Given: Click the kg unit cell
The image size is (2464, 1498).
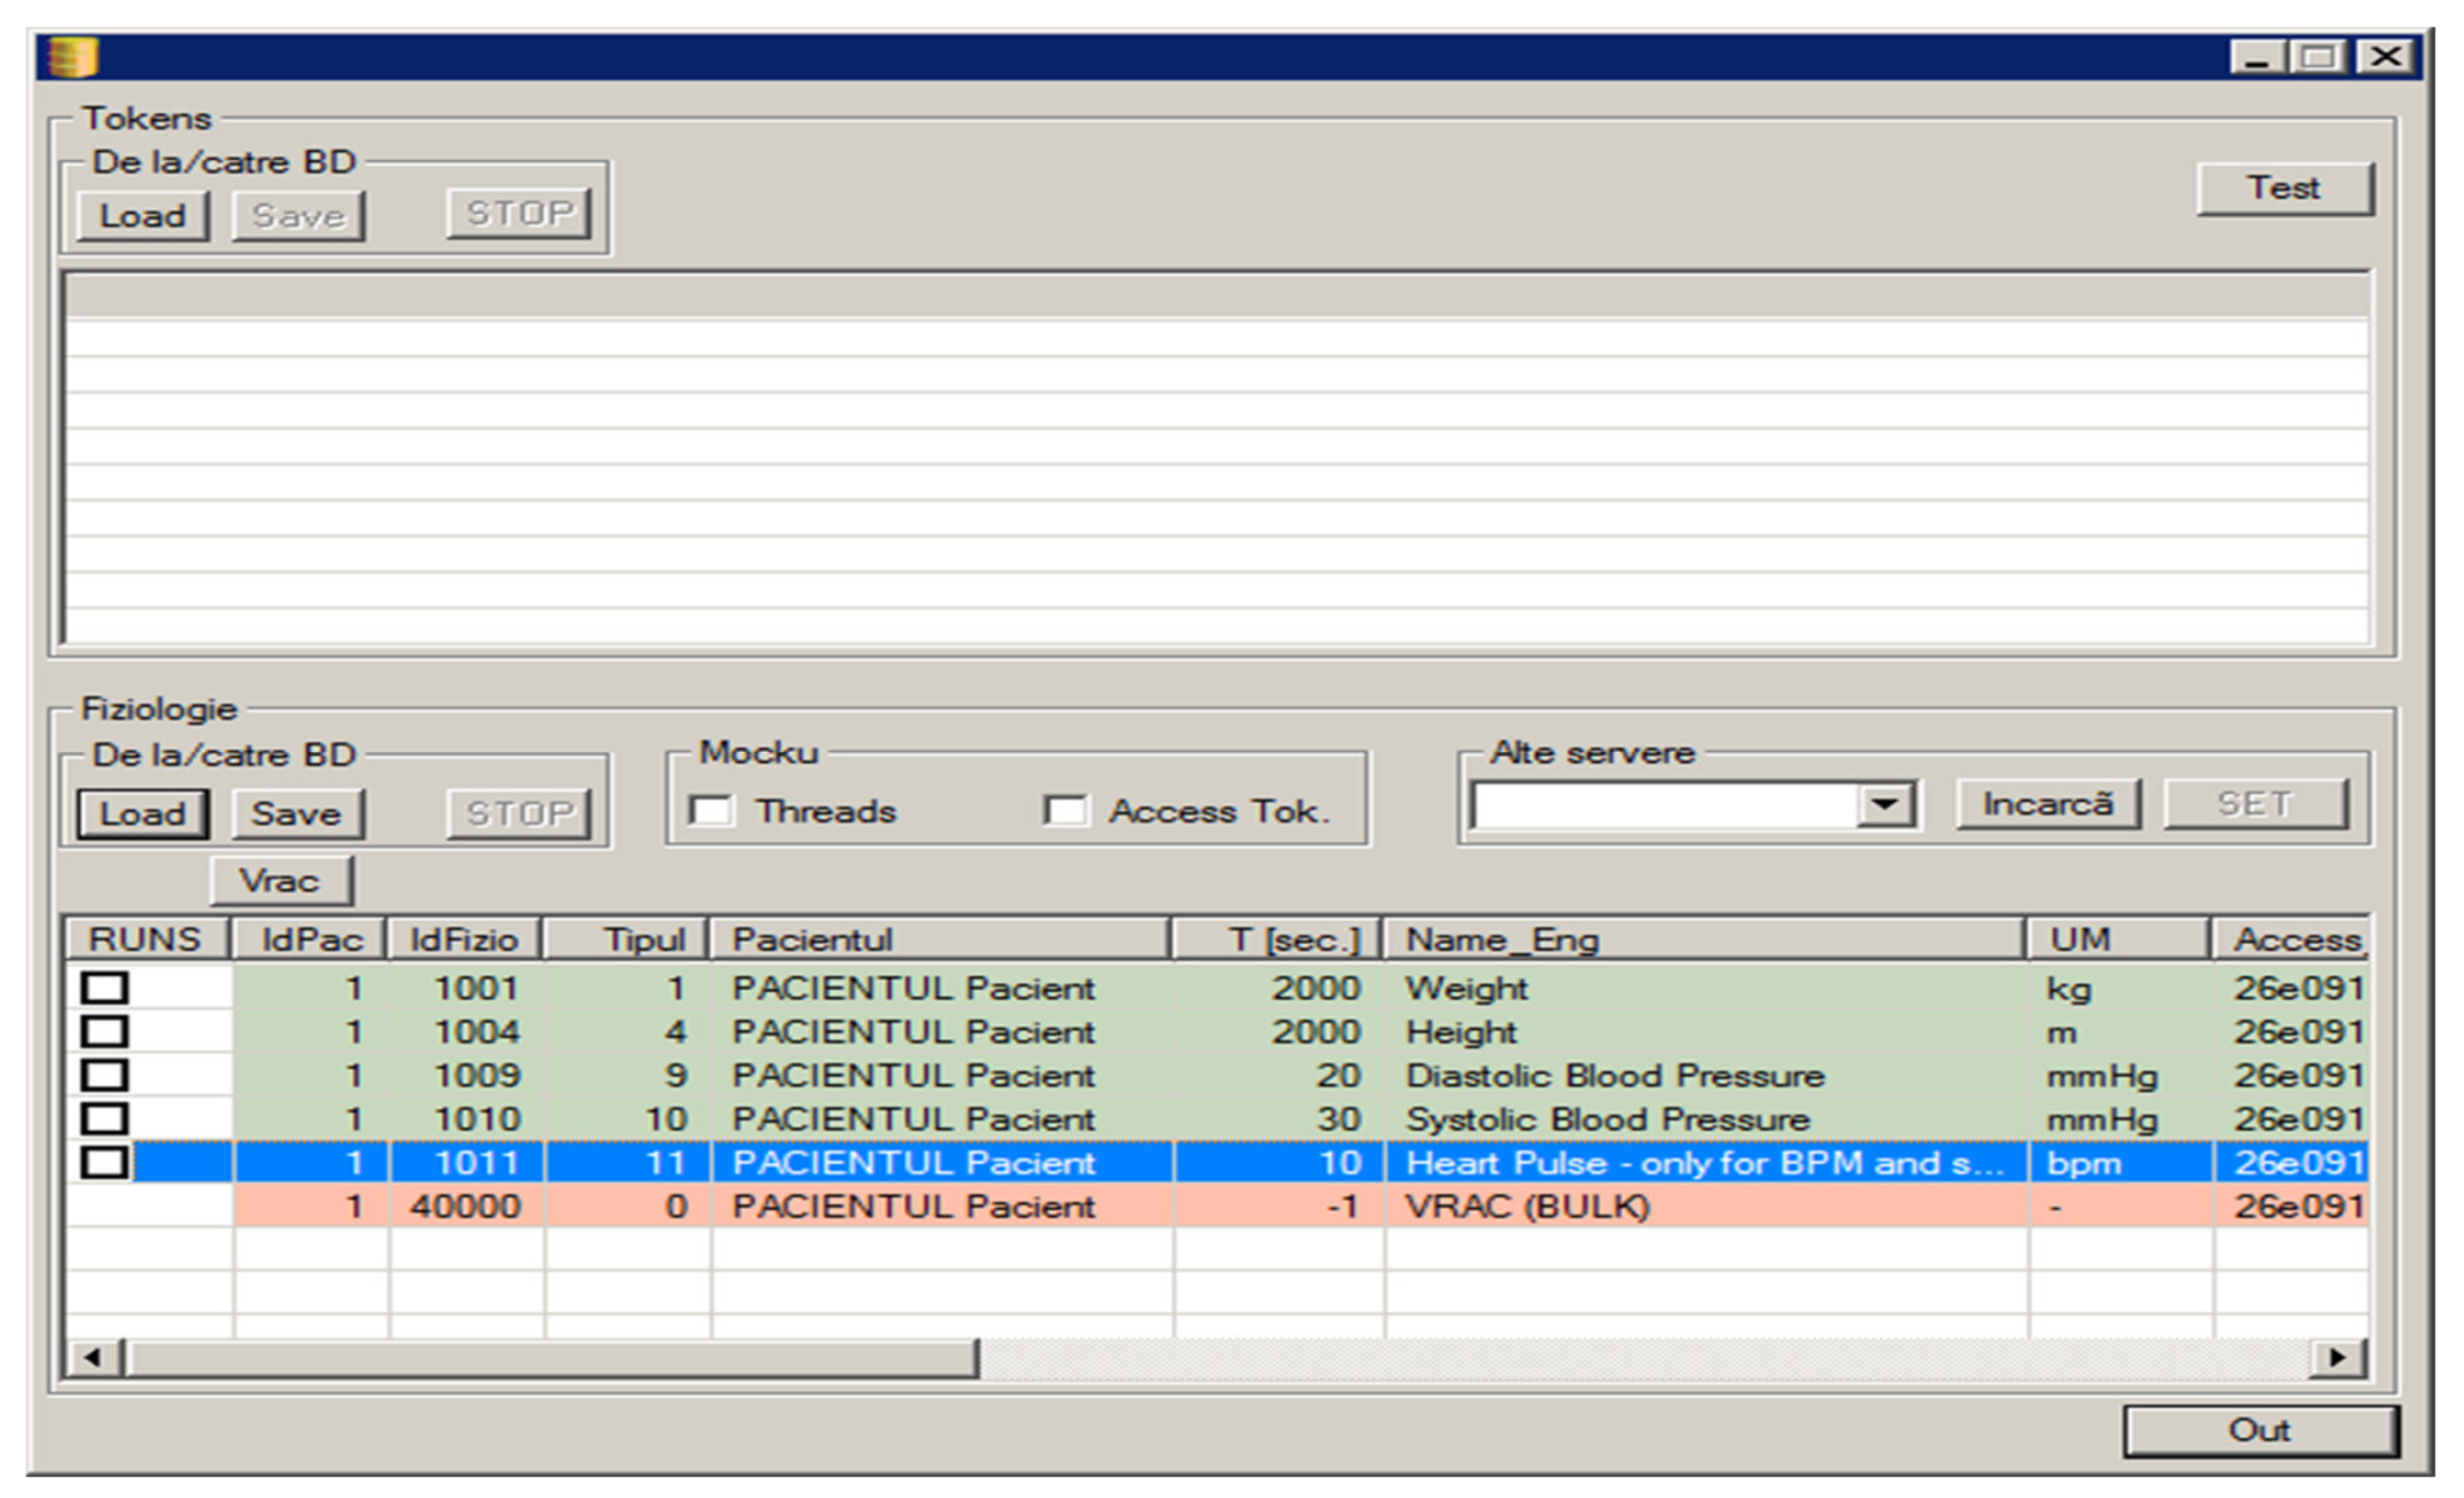Looking at the screenshot, I should (x=2121, y=988).
